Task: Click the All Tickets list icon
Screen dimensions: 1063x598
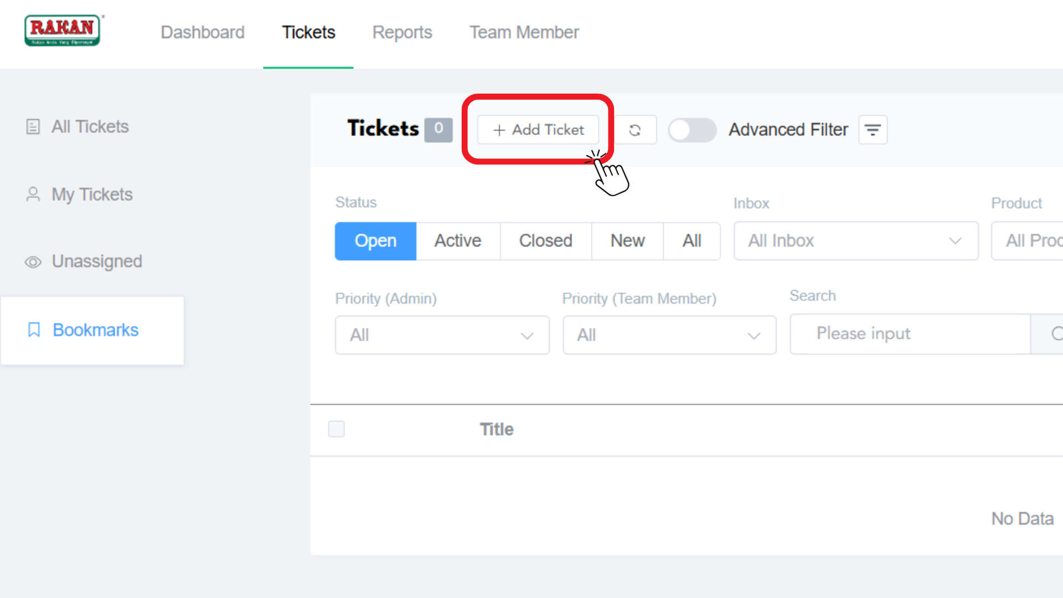Action: (x=33, y=127)
